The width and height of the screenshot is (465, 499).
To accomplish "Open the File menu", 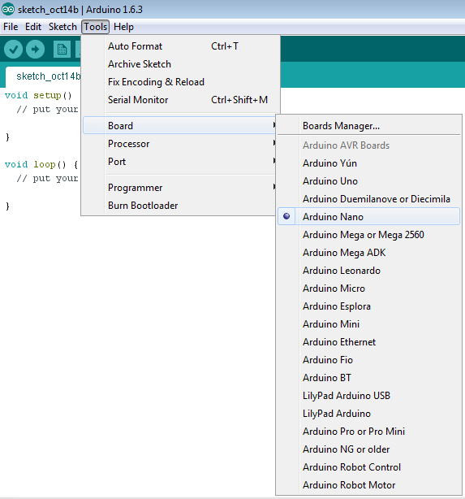I will tap(11, 27).
